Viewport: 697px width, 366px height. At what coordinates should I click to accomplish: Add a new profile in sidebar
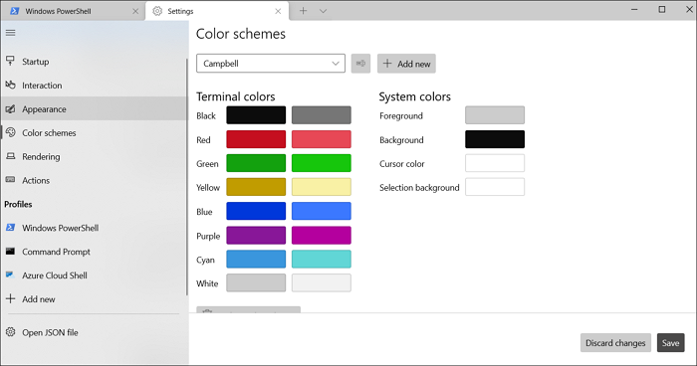point(95,299)
